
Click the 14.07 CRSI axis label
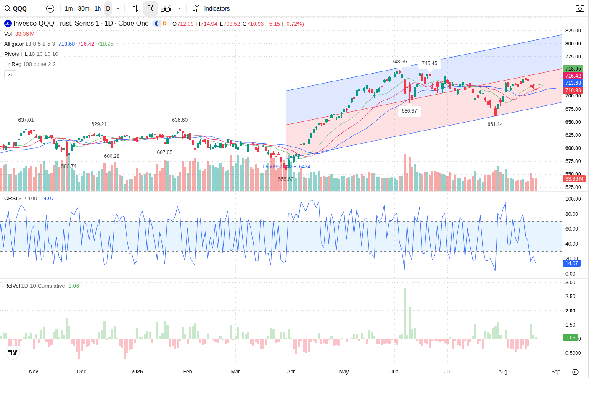point(571,263)
